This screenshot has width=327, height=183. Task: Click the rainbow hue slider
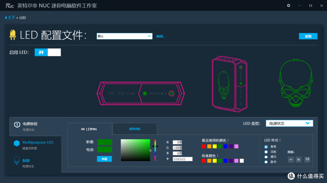155,150
